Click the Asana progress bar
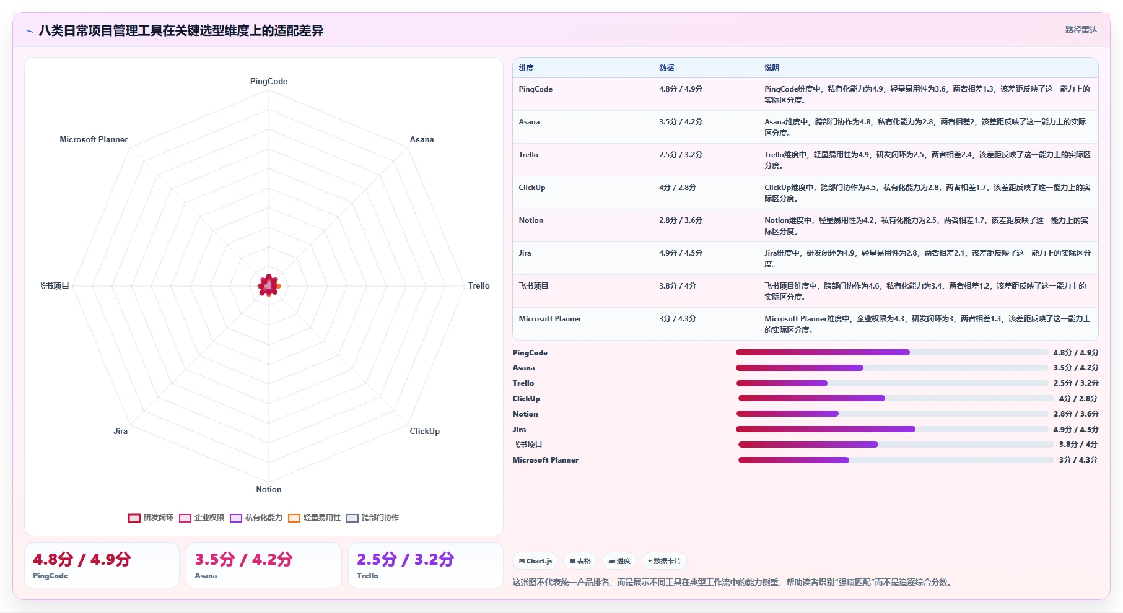 [x=892, y=368]
